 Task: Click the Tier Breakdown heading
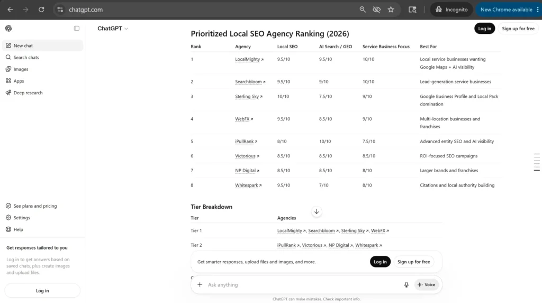click(212, 207)
